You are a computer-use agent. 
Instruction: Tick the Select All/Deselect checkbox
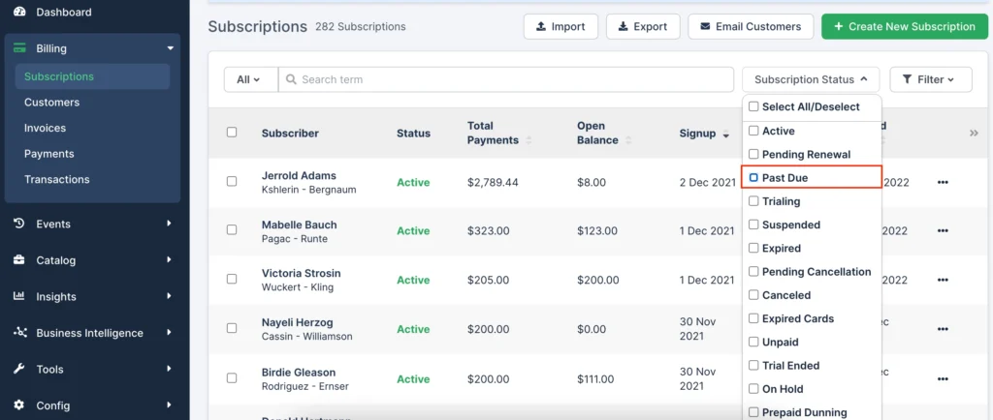(x=753, y=107)
